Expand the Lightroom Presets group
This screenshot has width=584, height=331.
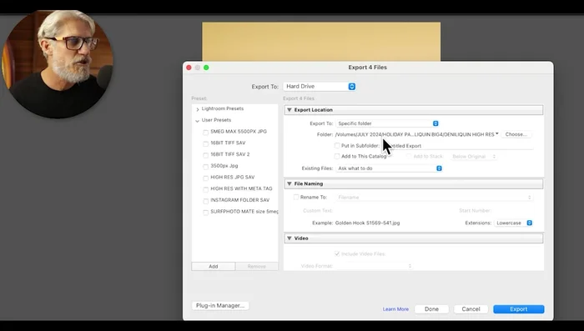coord(198,109)
